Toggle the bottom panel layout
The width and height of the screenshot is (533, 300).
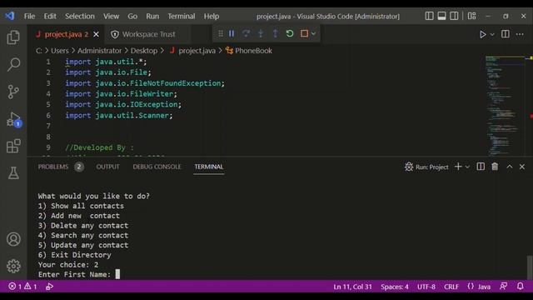point(441,16)
